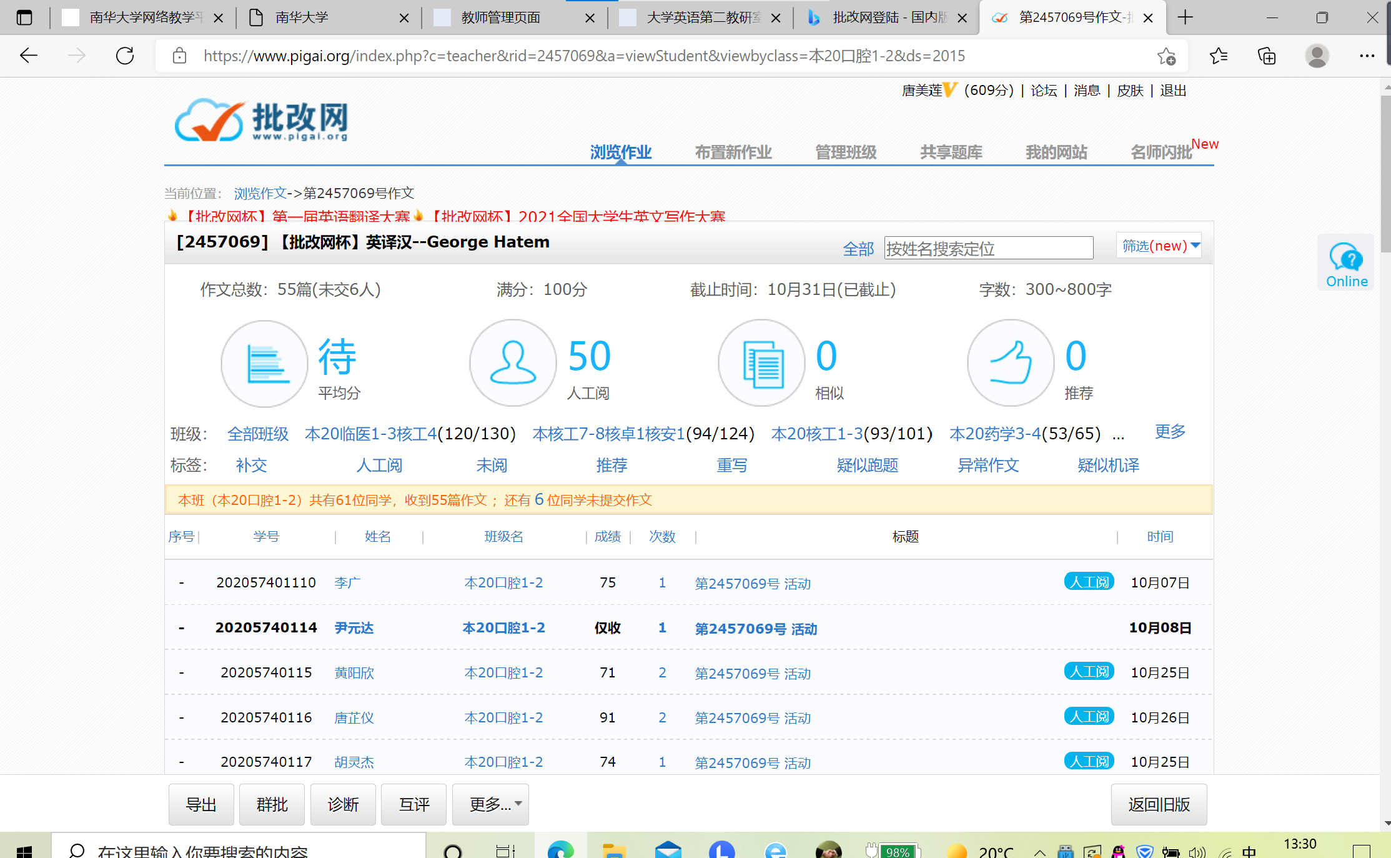Expand 更多 class list link
Screen dimensions: 1391x858
(1169, 432)
